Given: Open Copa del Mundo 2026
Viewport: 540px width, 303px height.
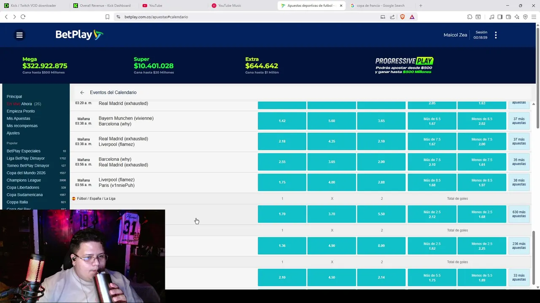Looking at the screenshot, I should click(36, 173).
